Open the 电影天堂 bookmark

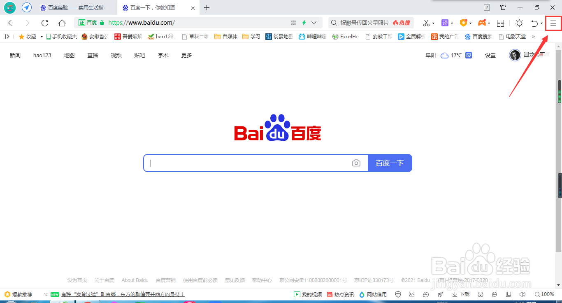512,36
